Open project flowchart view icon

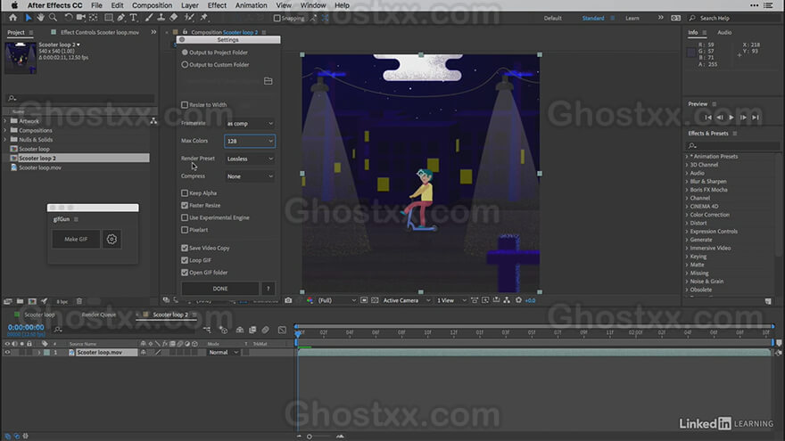pos(153,121)
